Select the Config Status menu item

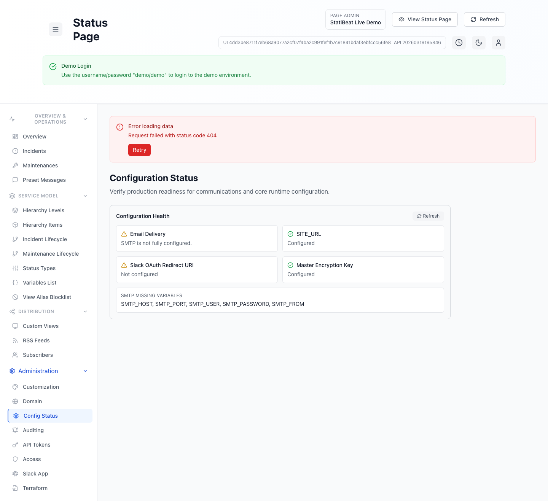coord(40,416)
